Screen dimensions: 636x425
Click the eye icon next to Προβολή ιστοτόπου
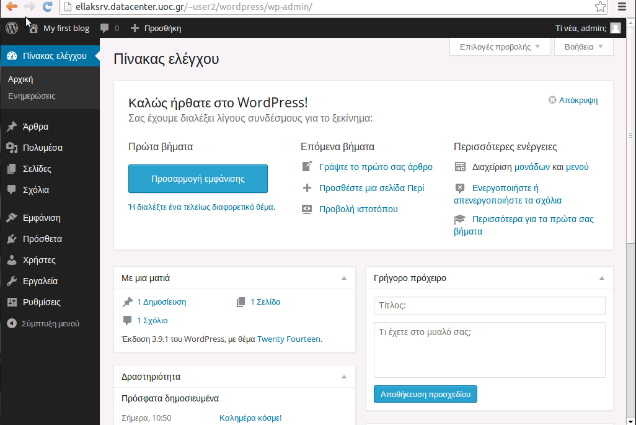(307, 209)
